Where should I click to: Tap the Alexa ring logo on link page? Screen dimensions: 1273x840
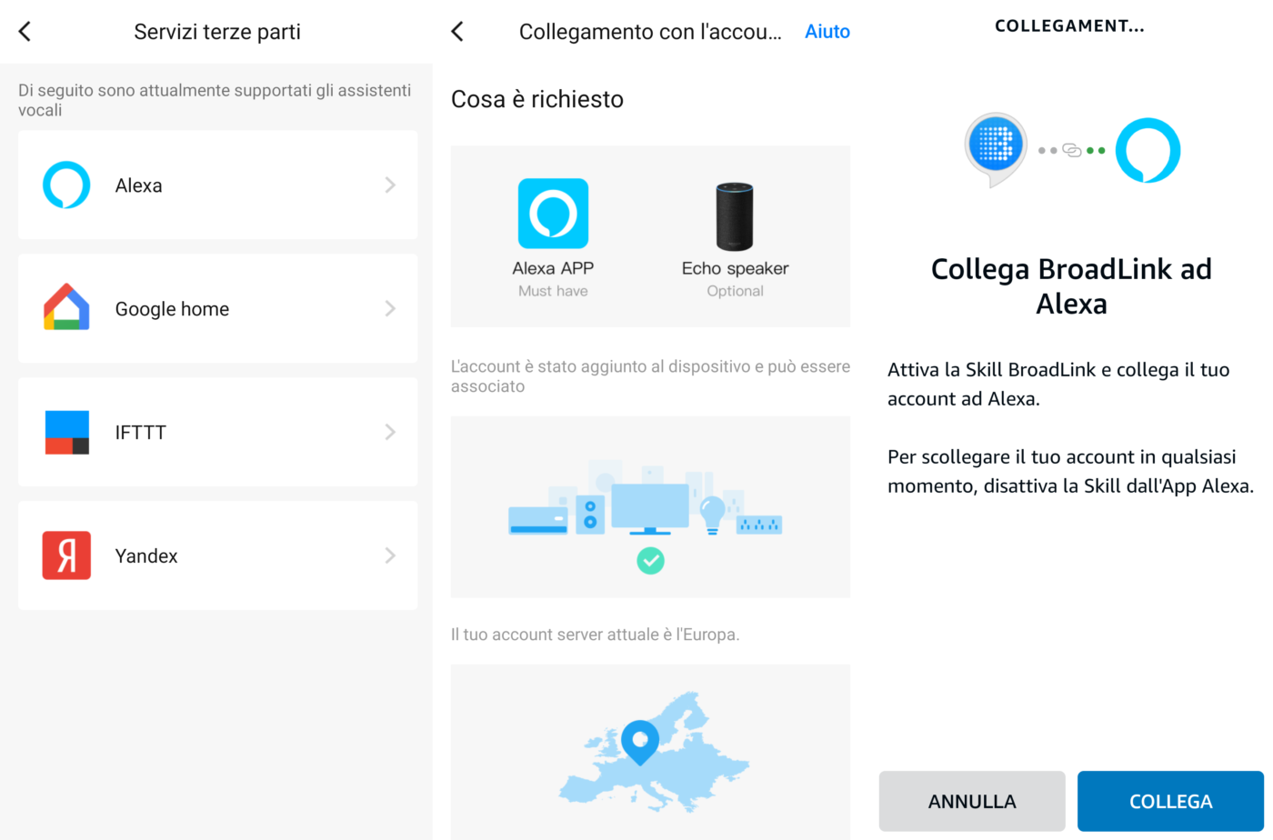click(1148, 150)
